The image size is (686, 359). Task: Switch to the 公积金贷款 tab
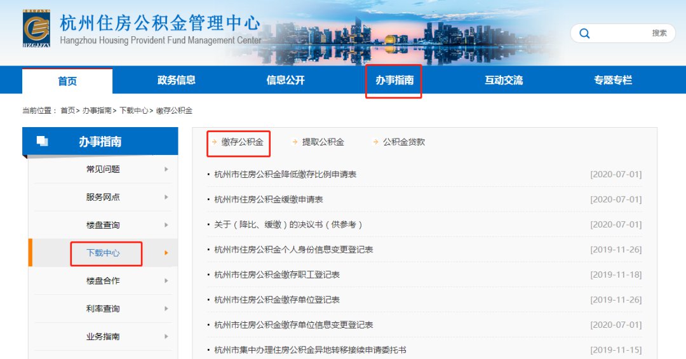[x=404, y=142]
